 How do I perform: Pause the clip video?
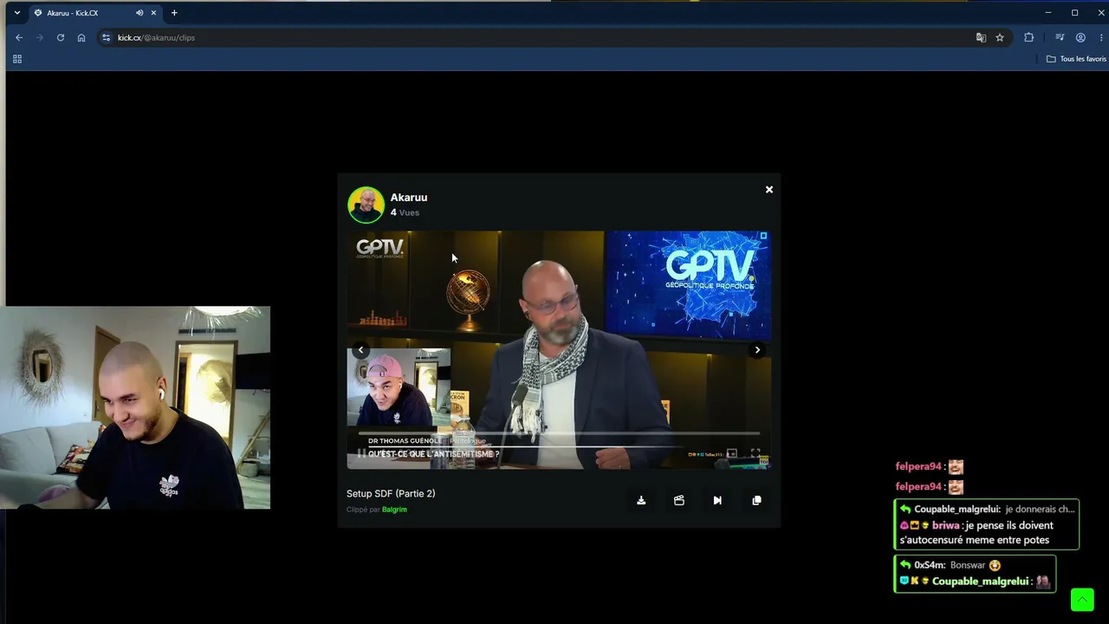point(361,453)
